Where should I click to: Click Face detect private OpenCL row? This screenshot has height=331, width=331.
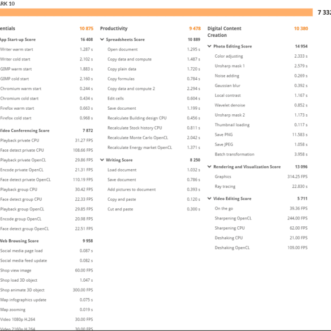point(46,179)
